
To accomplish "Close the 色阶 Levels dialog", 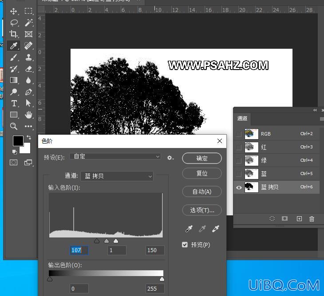I will [220, 141].
